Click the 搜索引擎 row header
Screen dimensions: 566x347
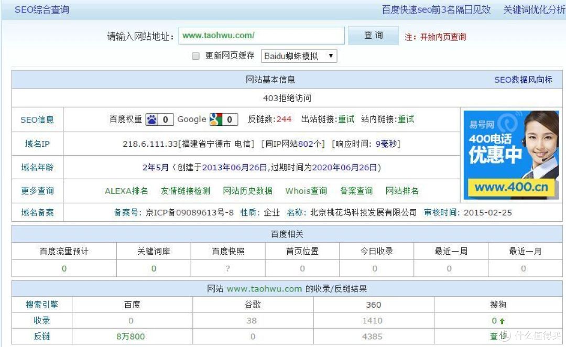pos(42,305)
